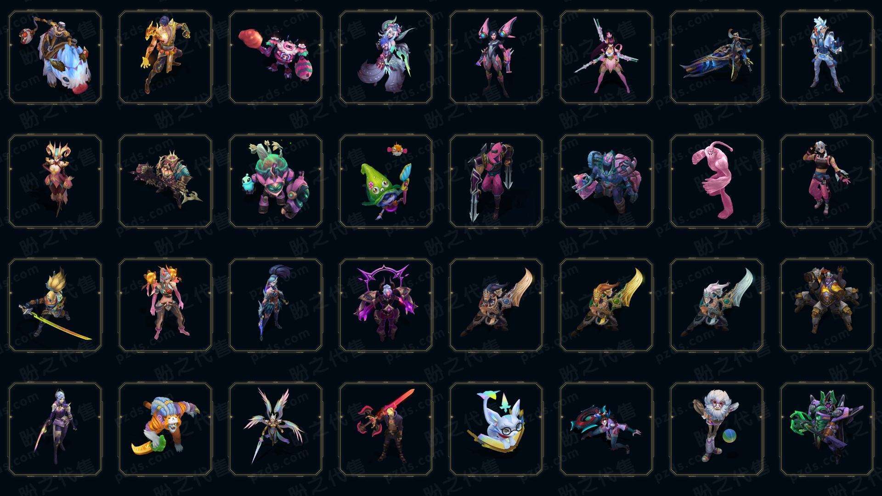Click the blonde spiky-hair swordsman tile
Viewport: 882px width, 496px height.
pyautogui.click(x=55, y=305)
